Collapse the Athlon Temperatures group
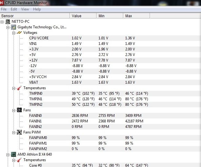Image resolution: width=201 pixels, height=167 pixels. click(x=14, y=160)
